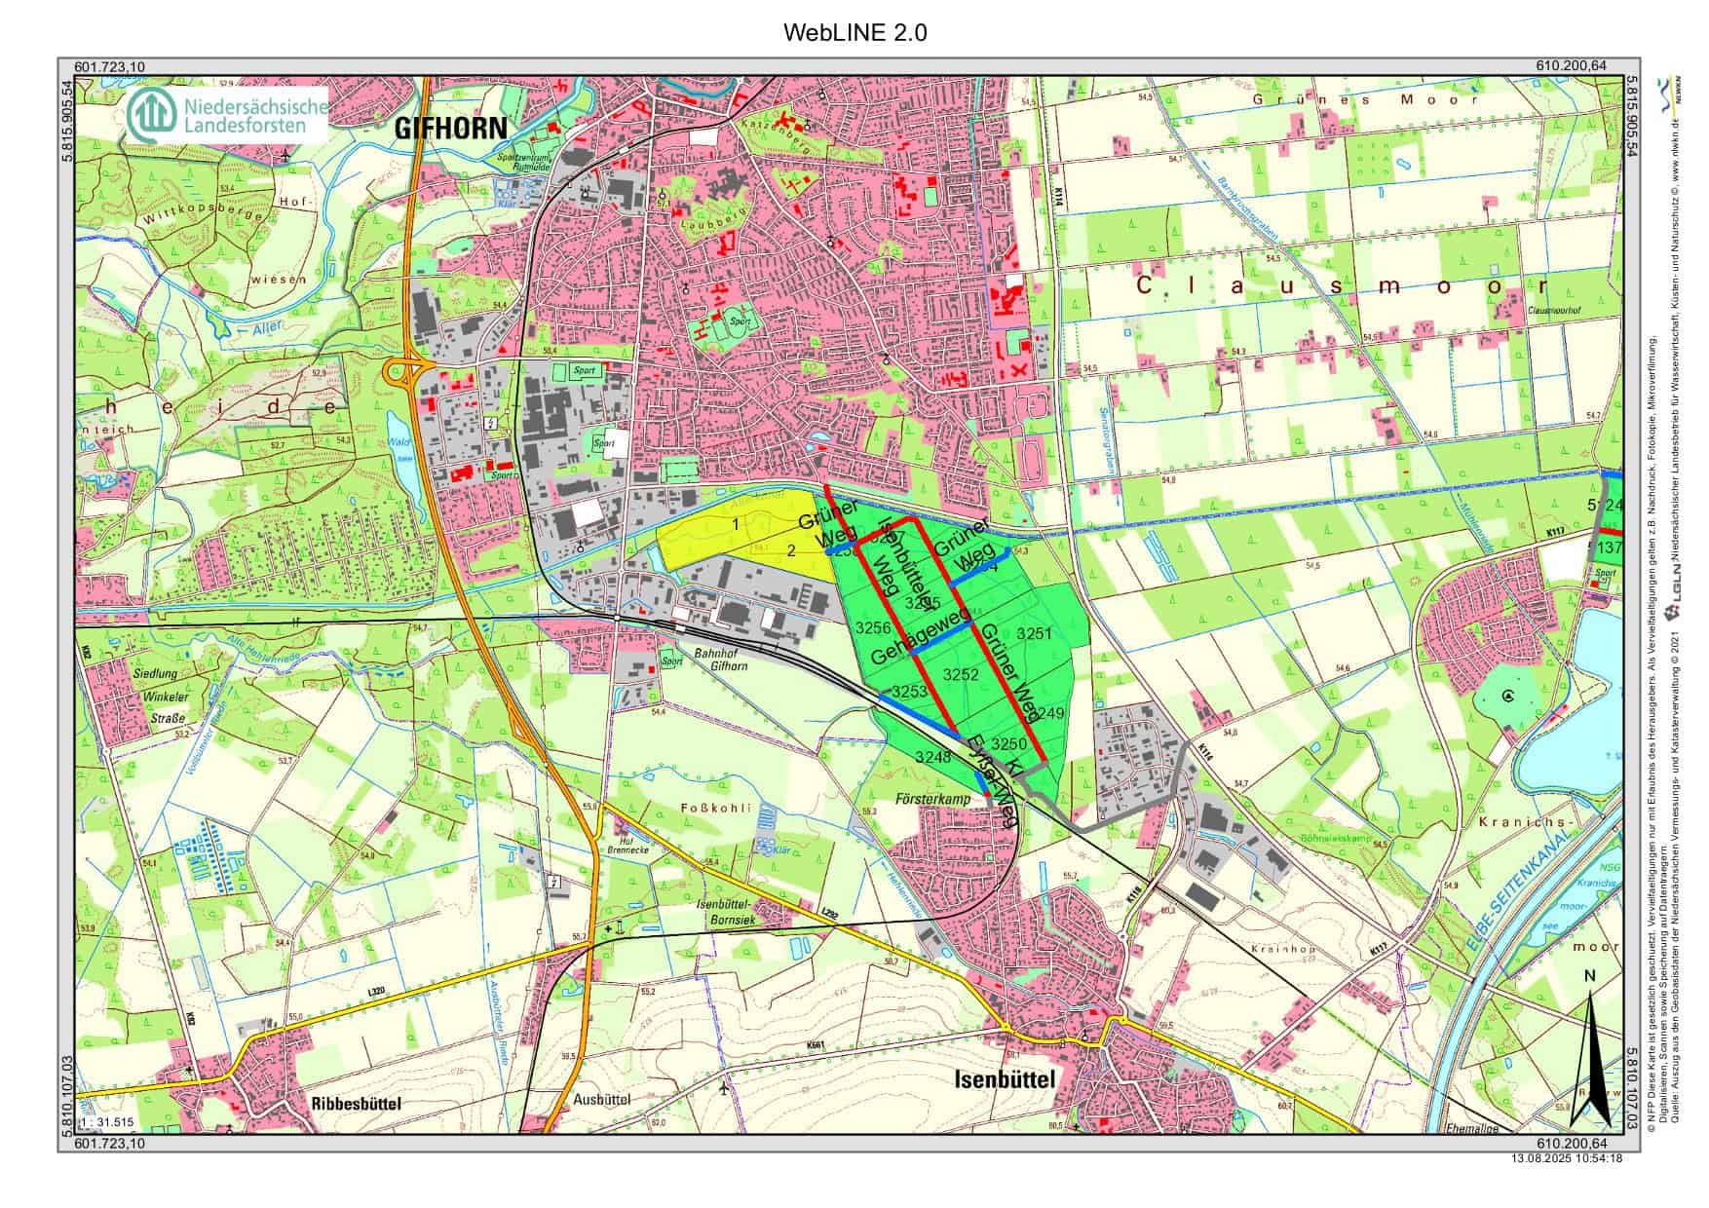Select forest parcel 3256
The image size is (1709, 1208).
pos(872,628)
